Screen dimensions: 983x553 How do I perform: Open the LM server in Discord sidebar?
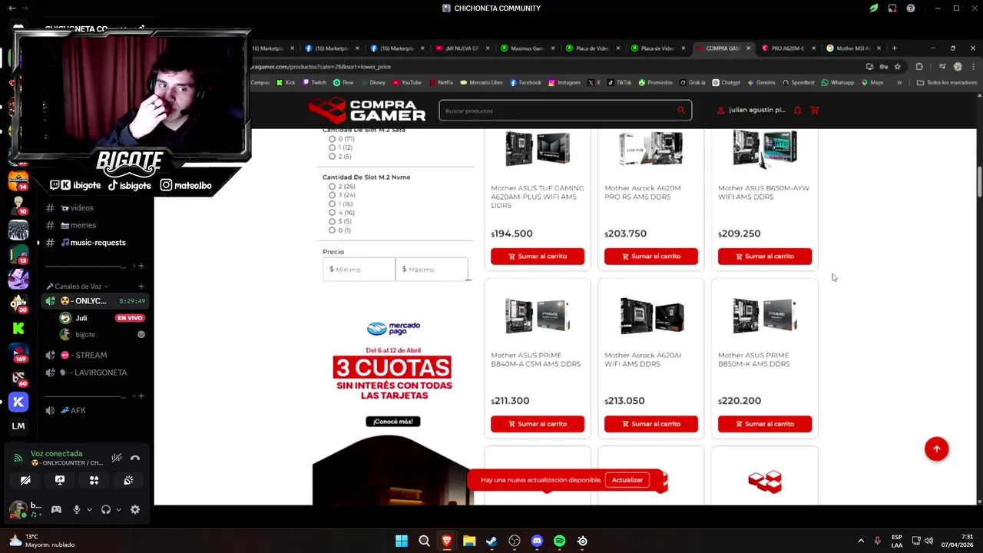[x=18, y=426]
